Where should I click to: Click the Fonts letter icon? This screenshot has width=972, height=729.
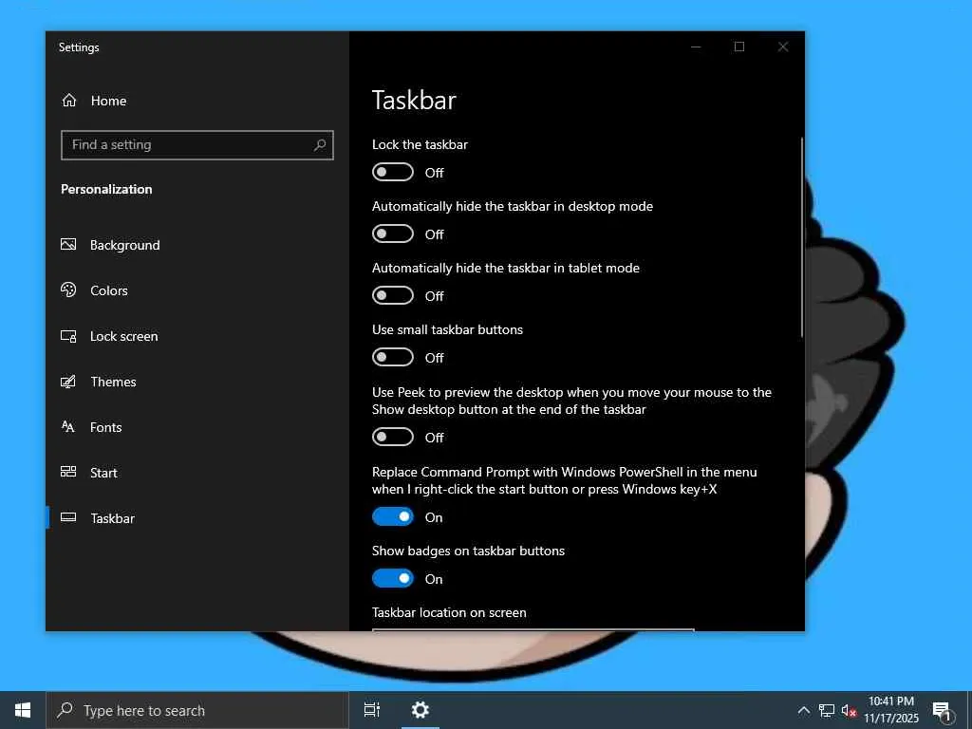click(x=68, y=426)
